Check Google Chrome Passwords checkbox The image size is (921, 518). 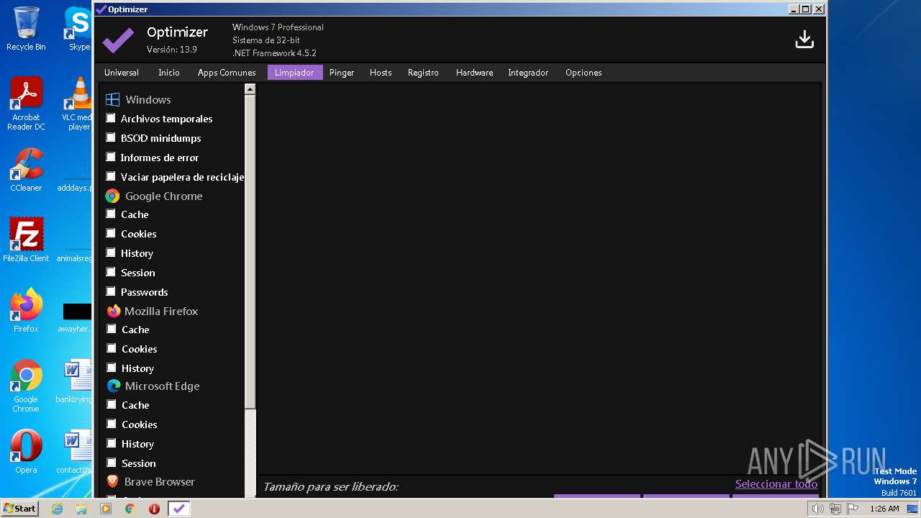[111, 291]
